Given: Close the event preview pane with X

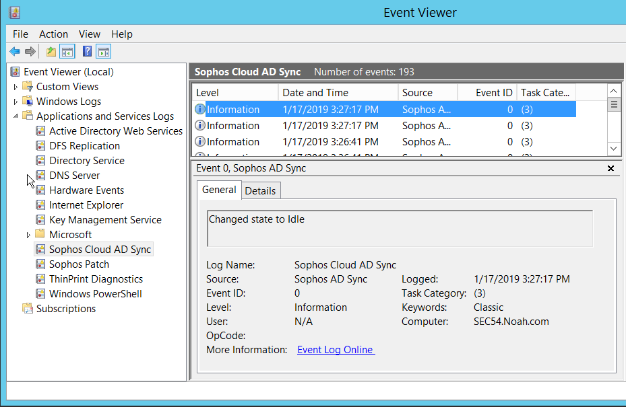Looking at the screenshot, I should coord(611,168).
